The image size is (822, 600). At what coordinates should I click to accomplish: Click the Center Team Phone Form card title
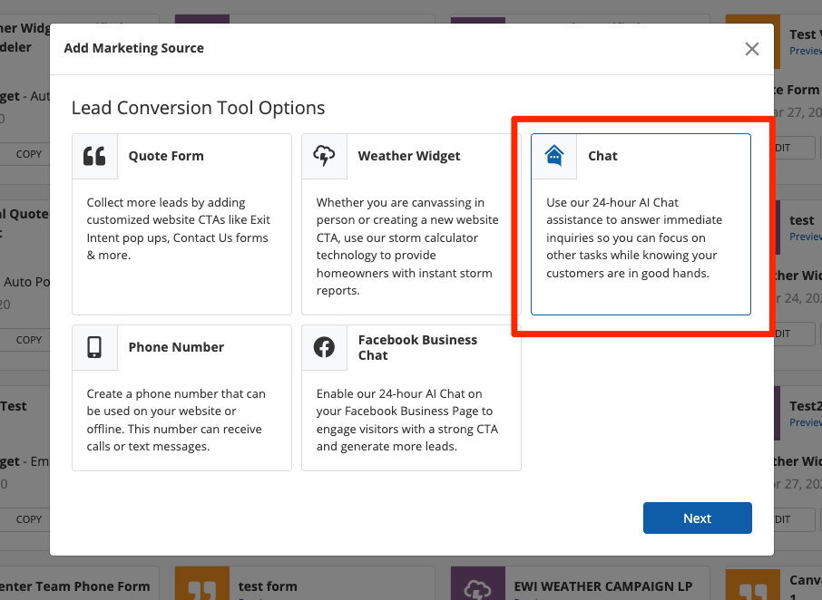(x=75, y=585)
